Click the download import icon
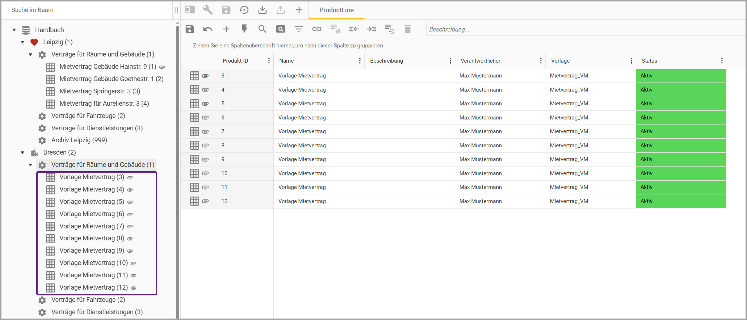747x320 pixels. (263, 10)
